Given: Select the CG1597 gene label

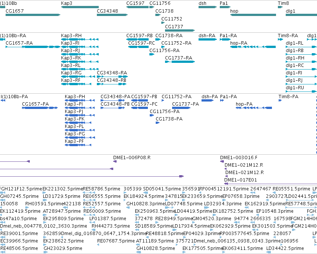Looking at the screenshot, I should pos(135,3).
